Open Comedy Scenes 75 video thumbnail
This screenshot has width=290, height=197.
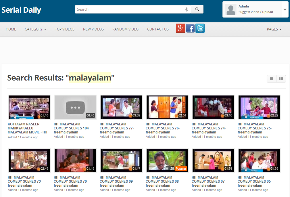[259, 107]
